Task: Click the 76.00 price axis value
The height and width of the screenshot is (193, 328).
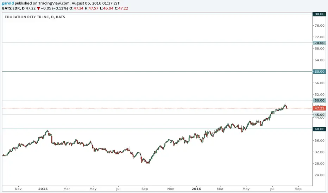Action: point(320,26)
